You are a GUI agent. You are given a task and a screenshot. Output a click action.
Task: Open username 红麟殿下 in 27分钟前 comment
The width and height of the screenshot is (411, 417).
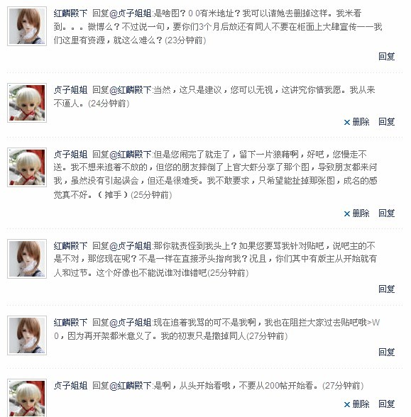point(70,323)
